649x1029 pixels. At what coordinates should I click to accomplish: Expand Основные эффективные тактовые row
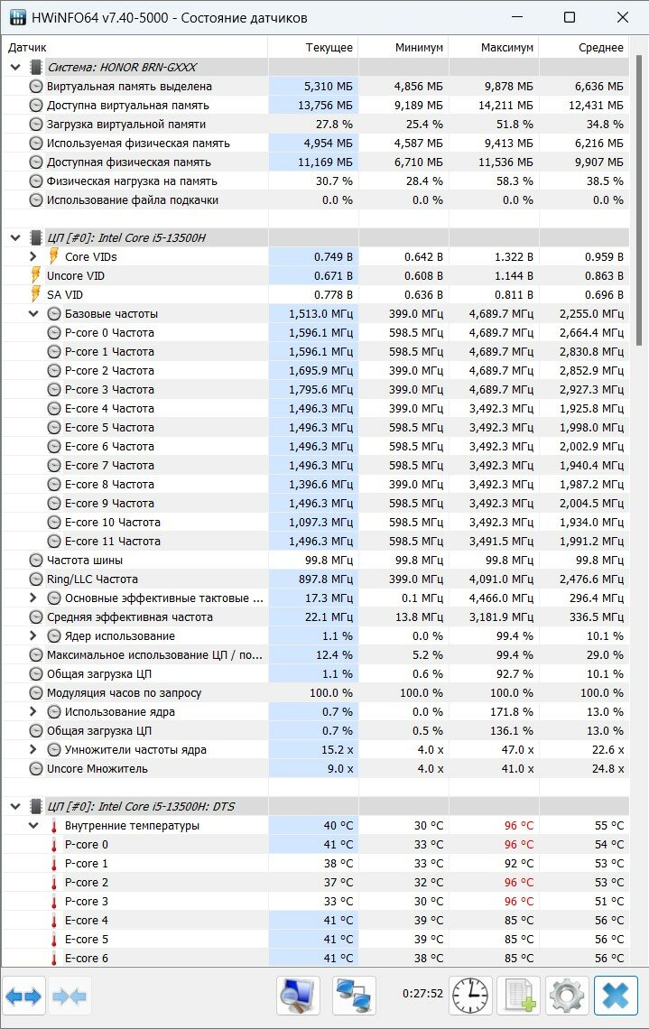click(x=32, y=598)
